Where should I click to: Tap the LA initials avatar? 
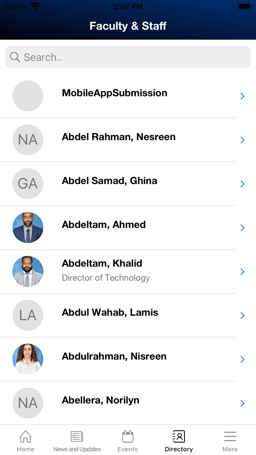(28, 315)
